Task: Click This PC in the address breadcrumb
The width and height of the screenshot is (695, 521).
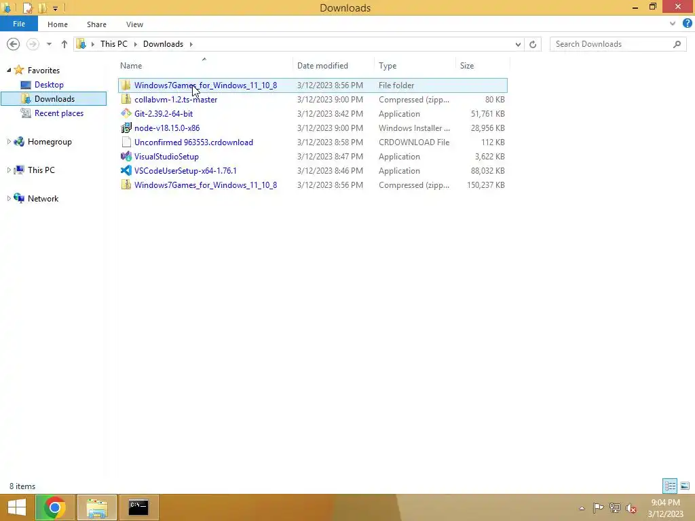Action: (113, 44)
